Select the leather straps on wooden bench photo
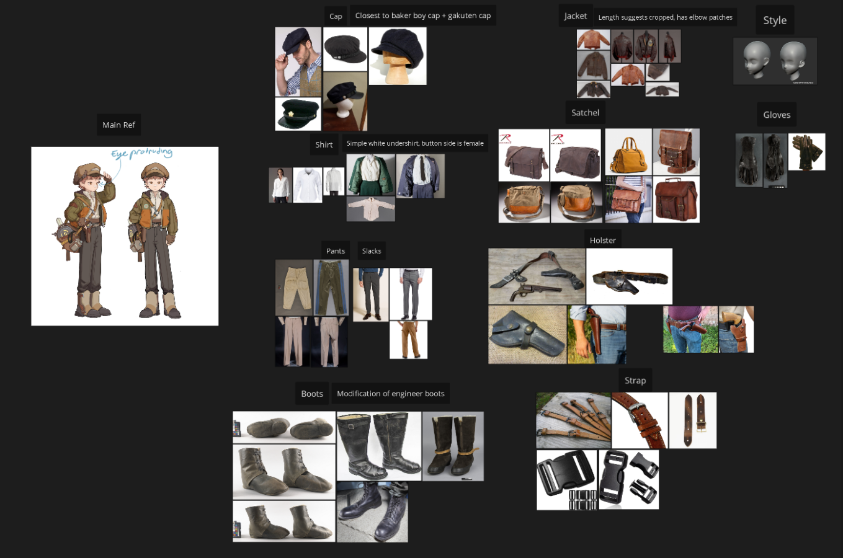This screenshot has width=843, height=558. pos(574,420)
